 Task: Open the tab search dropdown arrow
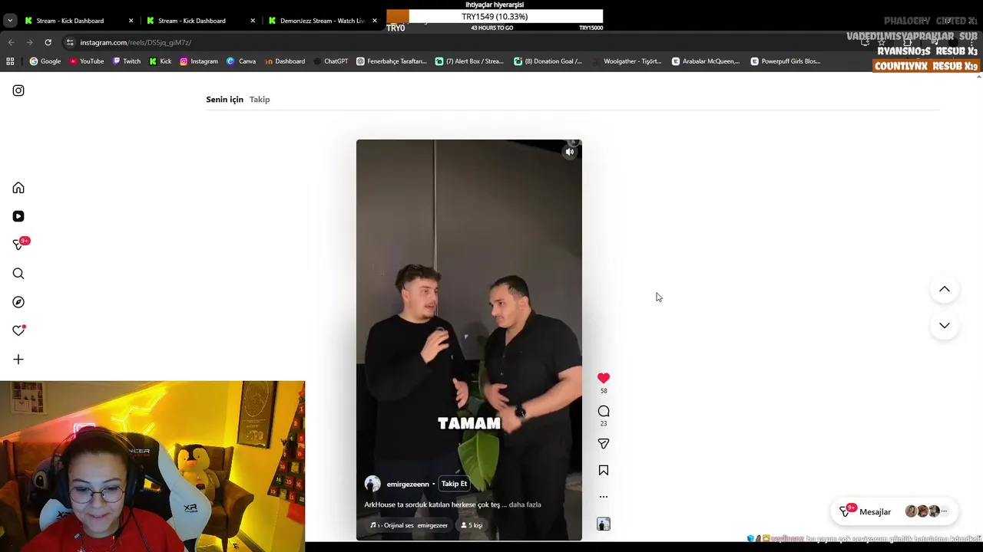10,21
